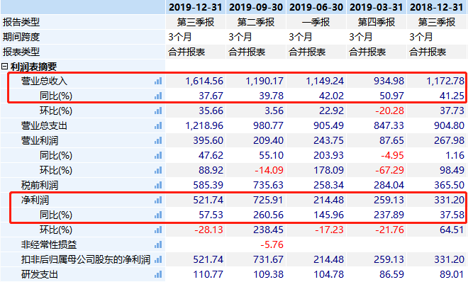Click the 税前利润 row label

[40, 186]
